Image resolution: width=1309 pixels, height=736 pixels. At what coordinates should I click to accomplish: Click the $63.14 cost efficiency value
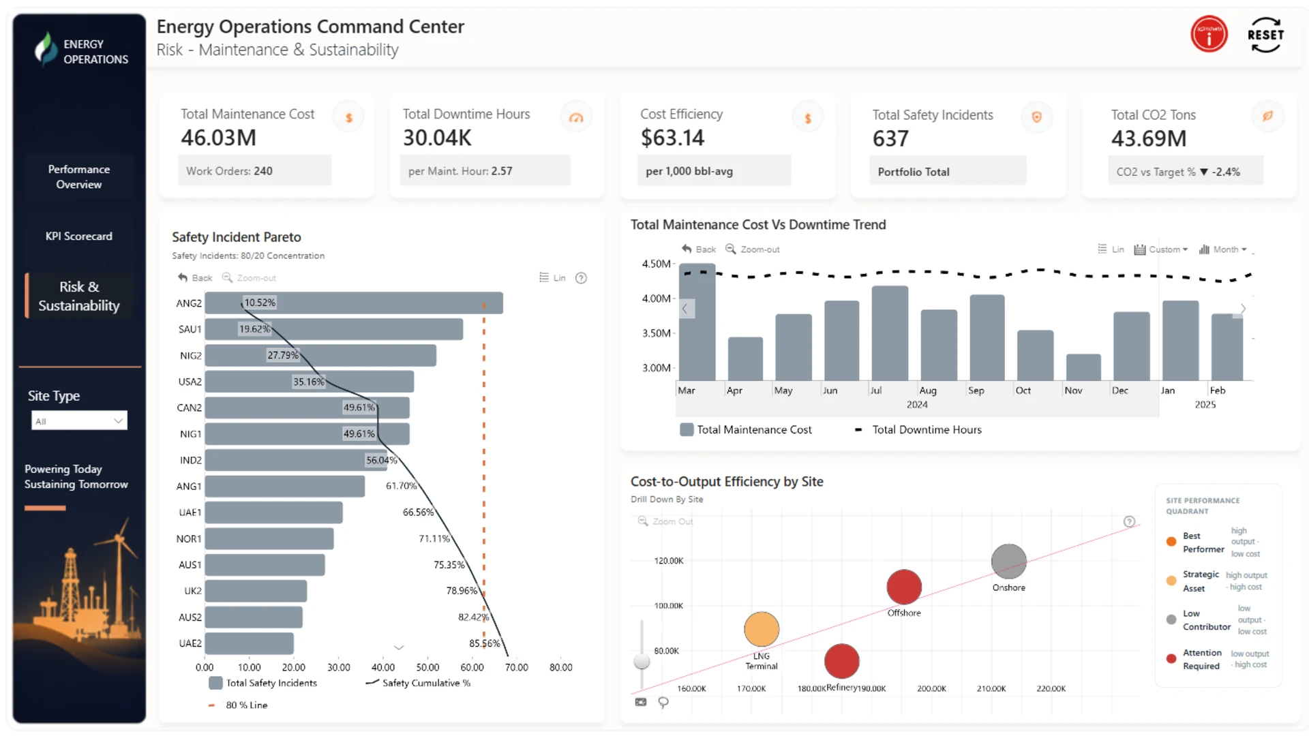pyautogui.click(x=672, y=138)
